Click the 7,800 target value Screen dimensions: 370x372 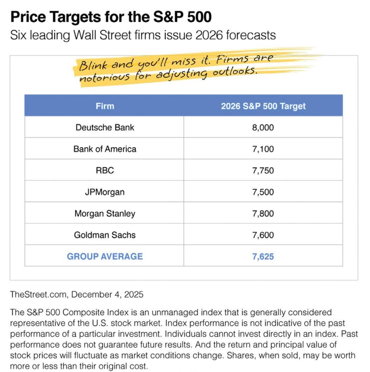click(263, 214)
